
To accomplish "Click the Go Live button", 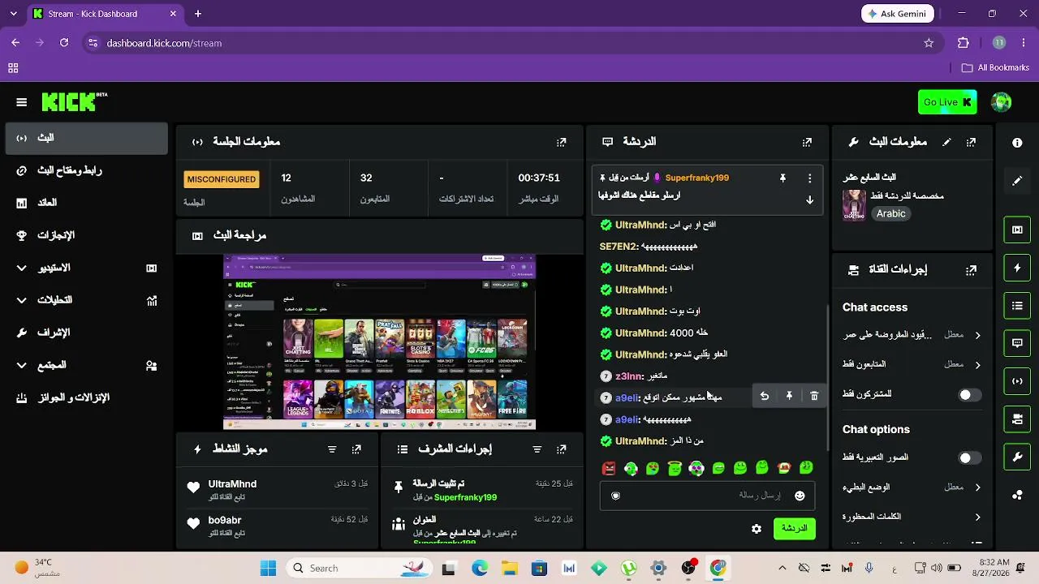I will point(947,102).
